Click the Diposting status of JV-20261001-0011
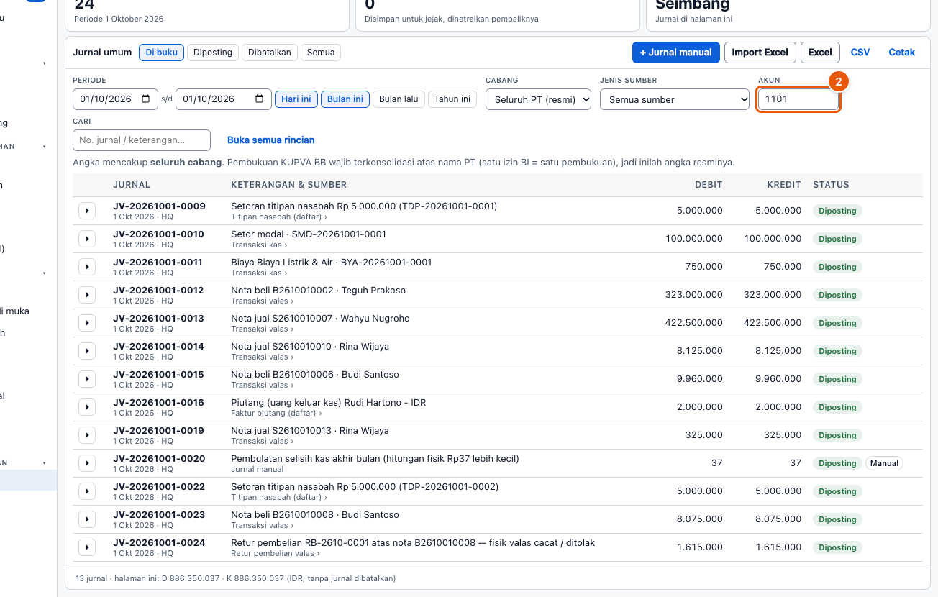 click(837, 267)
